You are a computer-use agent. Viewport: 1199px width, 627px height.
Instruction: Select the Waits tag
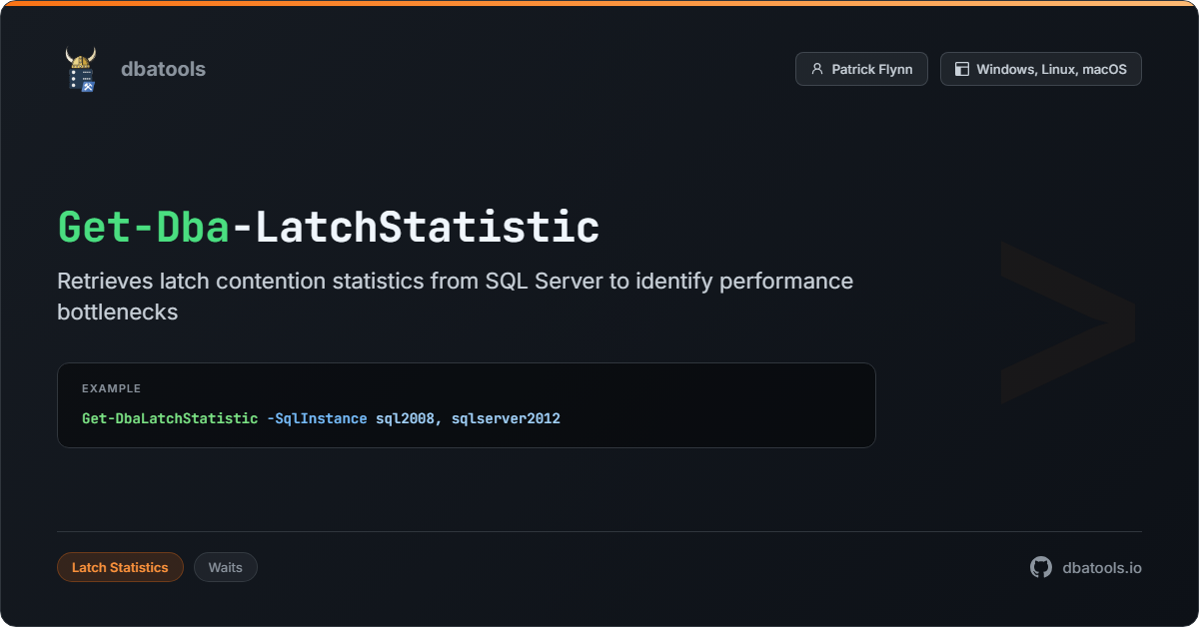[x=226, y=567]
